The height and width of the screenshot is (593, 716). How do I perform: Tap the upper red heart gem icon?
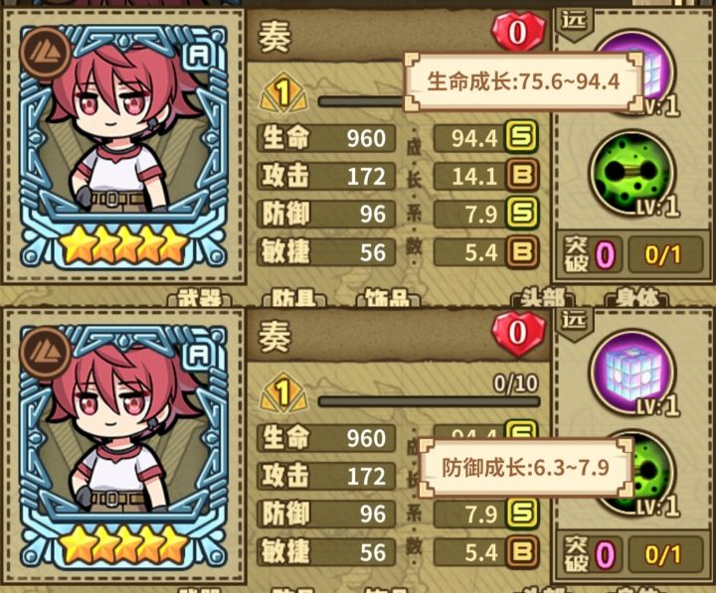point(518,31)
